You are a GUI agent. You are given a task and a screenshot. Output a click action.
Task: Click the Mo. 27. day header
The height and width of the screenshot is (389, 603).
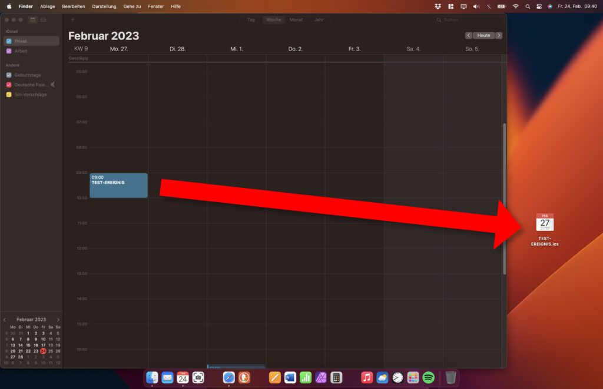[119, 49]
